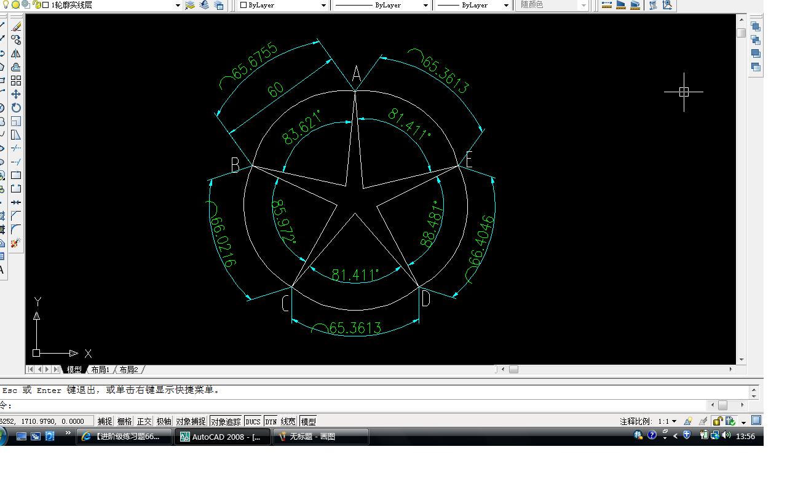Click Send Under Objects icon
Viewport: 787px width, 492px height.
(756, 67)
